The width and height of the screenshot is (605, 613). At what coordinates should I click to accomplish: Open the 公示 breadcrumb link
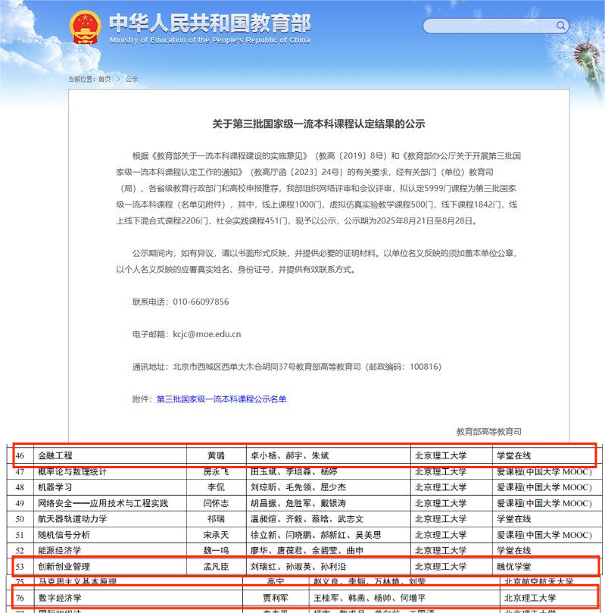click(132, 79)
